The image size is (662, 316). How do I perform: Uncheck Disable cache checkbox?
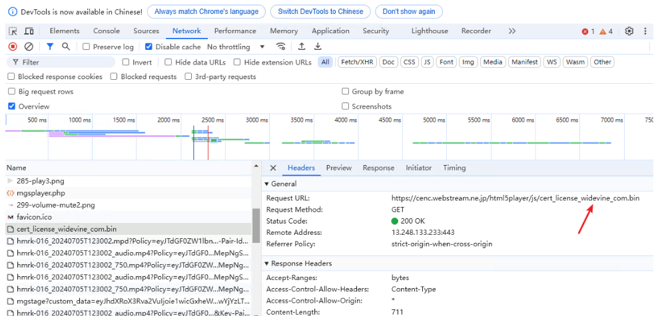[149, 47]
